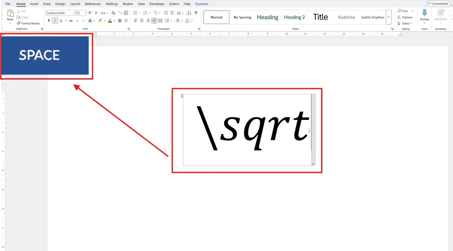Open the File menu
453x251 pixels.
(8, 4)
